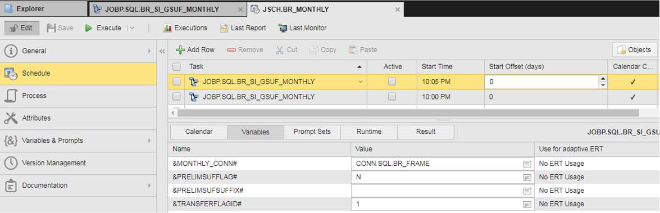Click the Copy documents icon
The width and height of the screenshot is (660, 213).
(x=313, y=49)
